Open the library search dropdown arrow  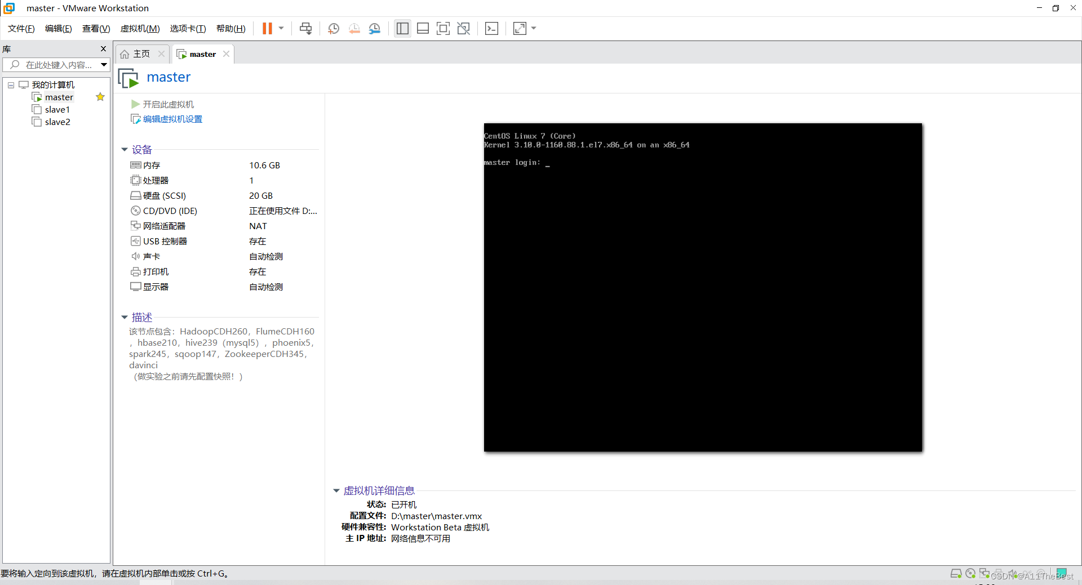click(104, 65)
